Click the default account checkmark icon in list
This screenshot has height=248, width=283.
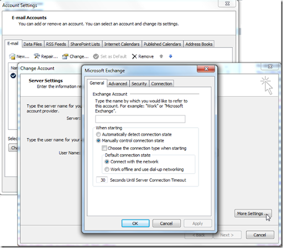pyautogui.click(x=13, y=76)
